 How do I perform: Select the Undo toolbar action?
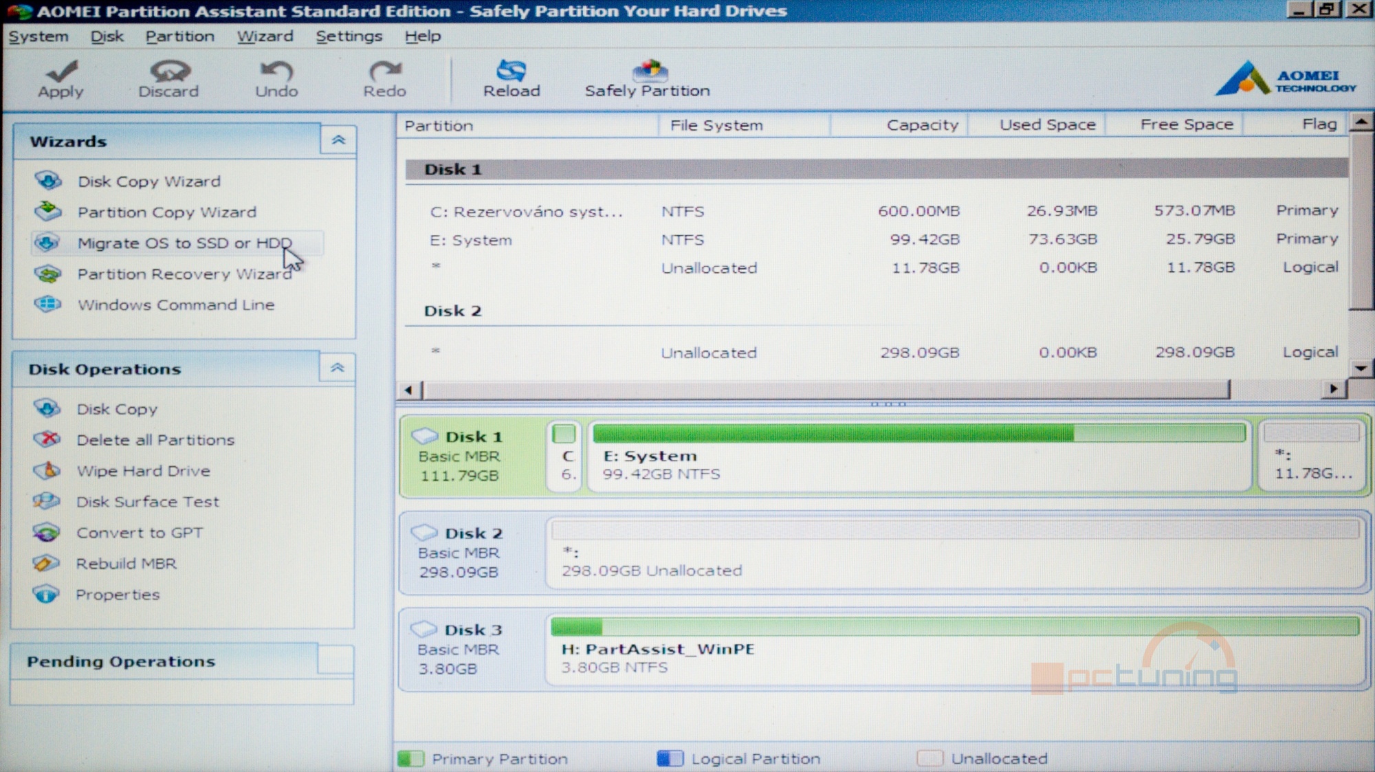[275, 78]
